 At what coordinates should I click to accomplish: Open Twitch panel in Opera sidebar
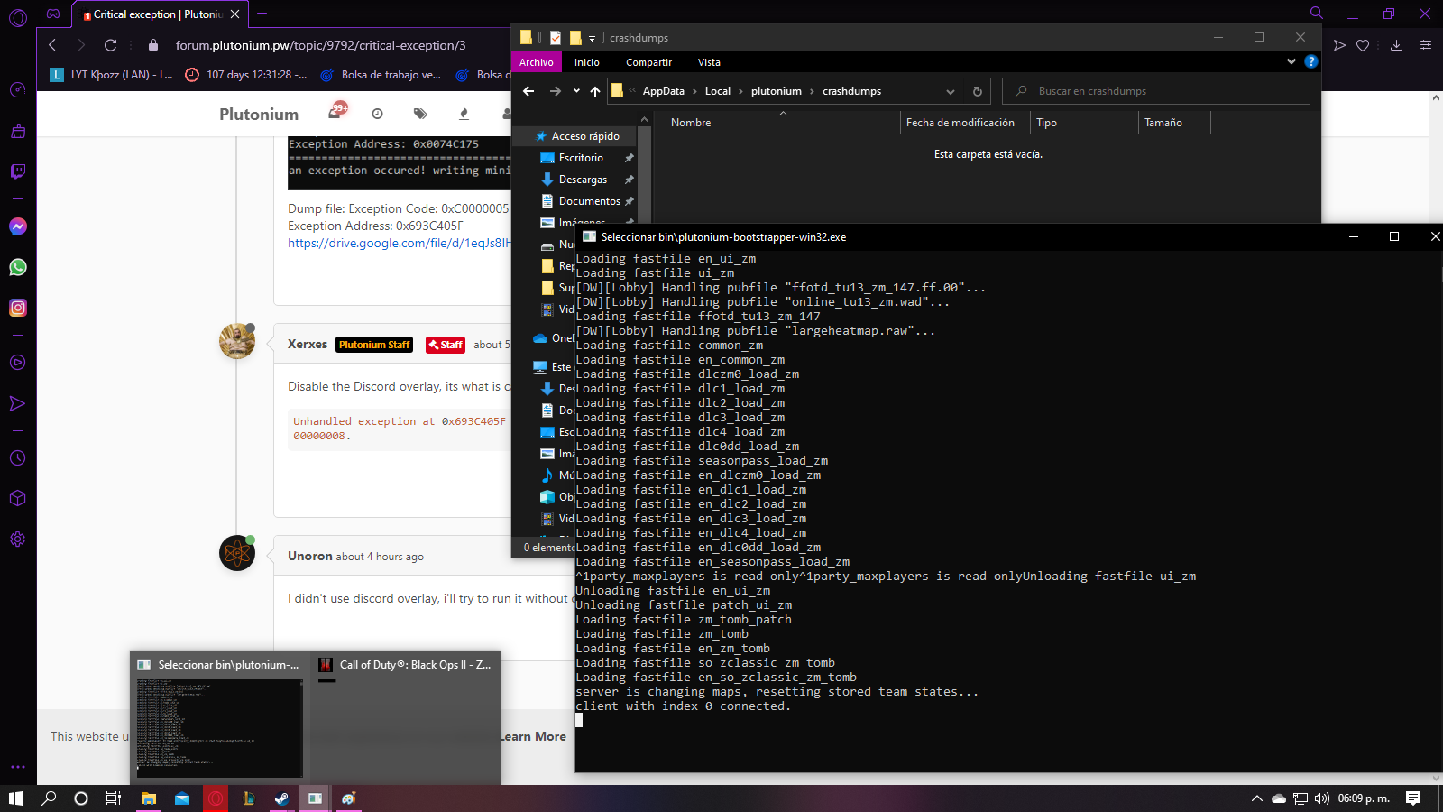click(x=17, y=171)
